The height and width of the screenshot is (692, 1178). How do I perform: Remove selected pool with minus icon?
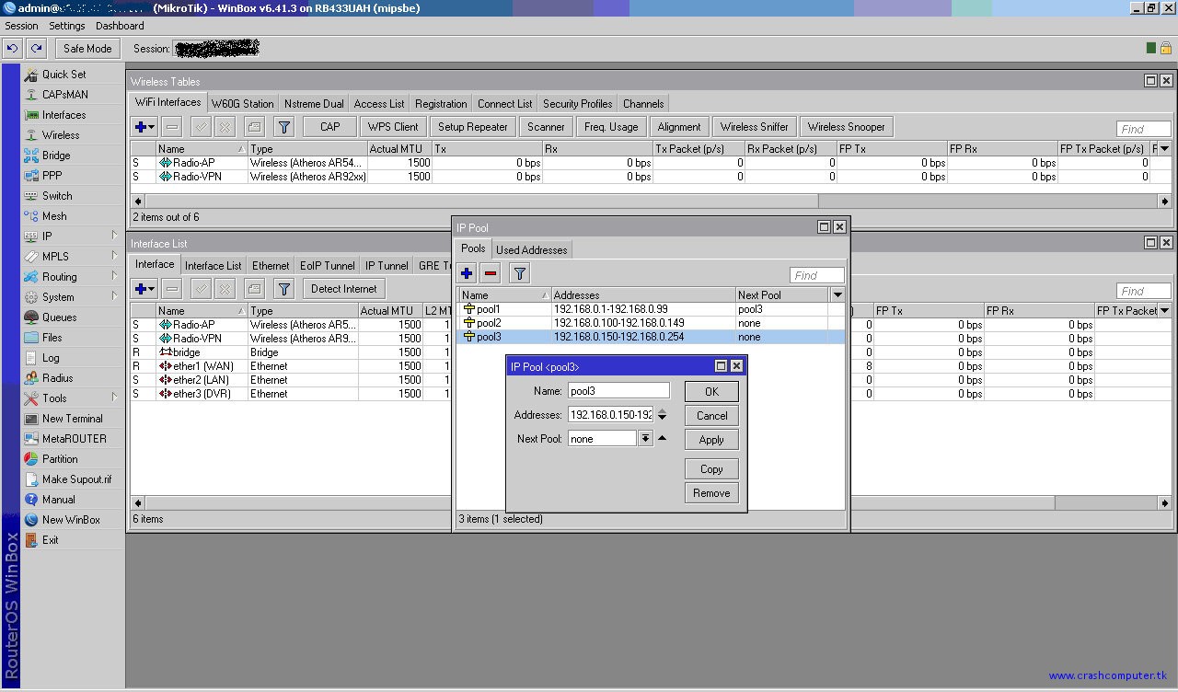[491, 273]
